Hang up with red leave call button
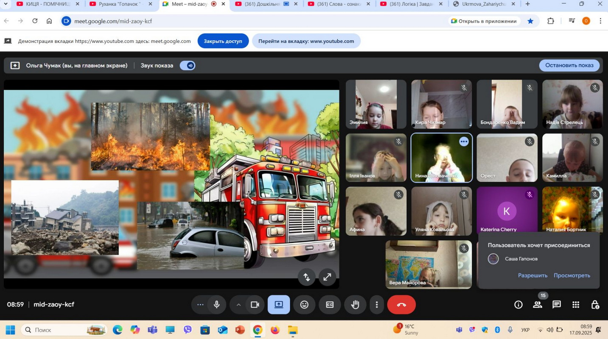The height and width of the screenshot is (339, 608). (401, 305)
